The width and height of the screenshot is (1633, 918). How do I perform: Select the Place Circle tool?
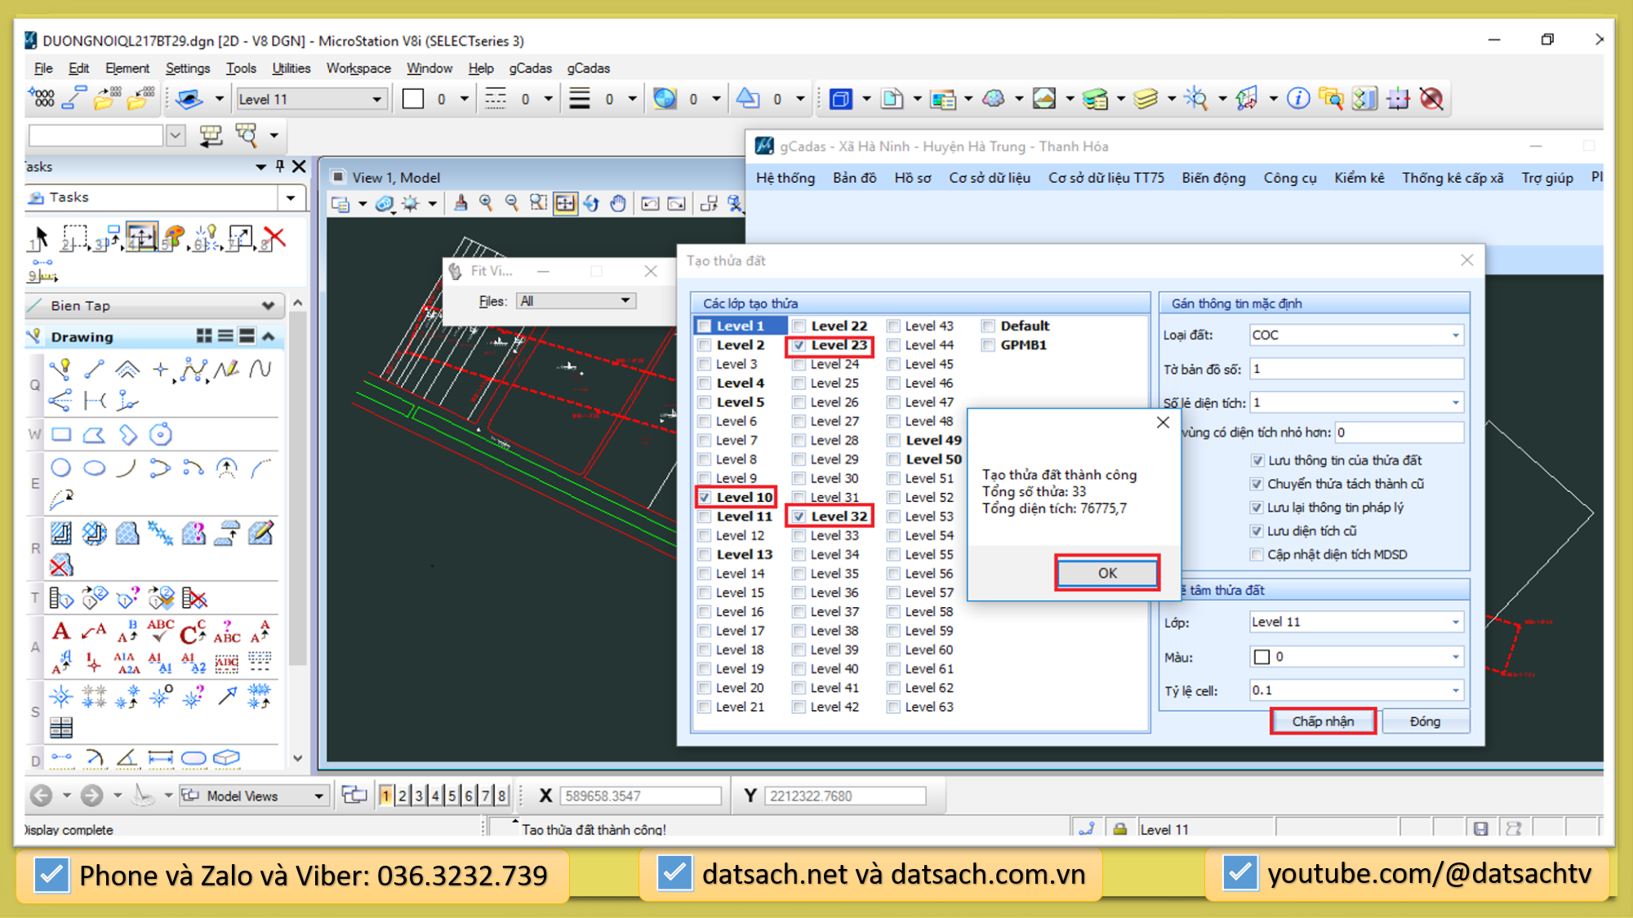pyautogui.click(x=61, y=468)
